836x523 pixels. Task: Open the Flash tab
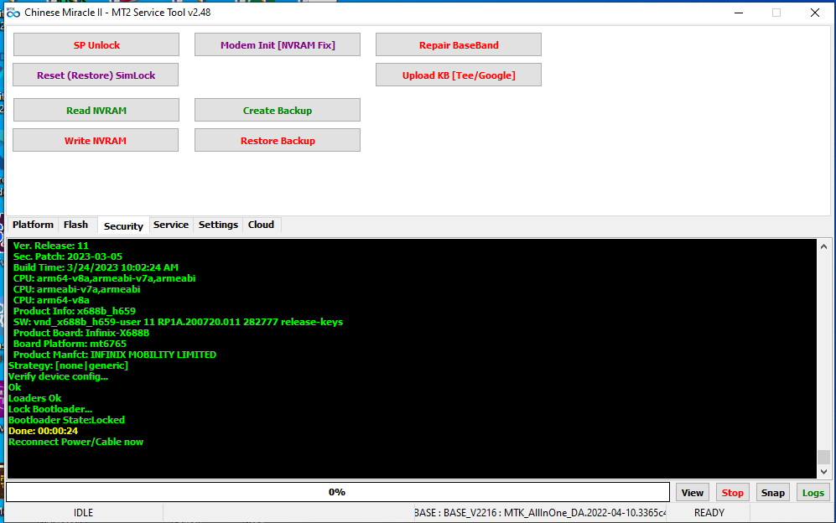pos(75,225)
